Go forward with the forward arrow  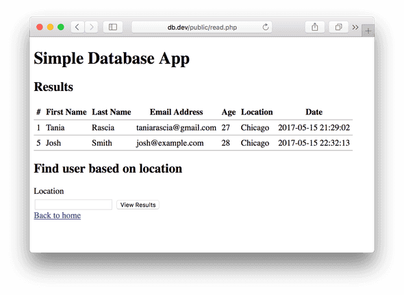[91, 27]
